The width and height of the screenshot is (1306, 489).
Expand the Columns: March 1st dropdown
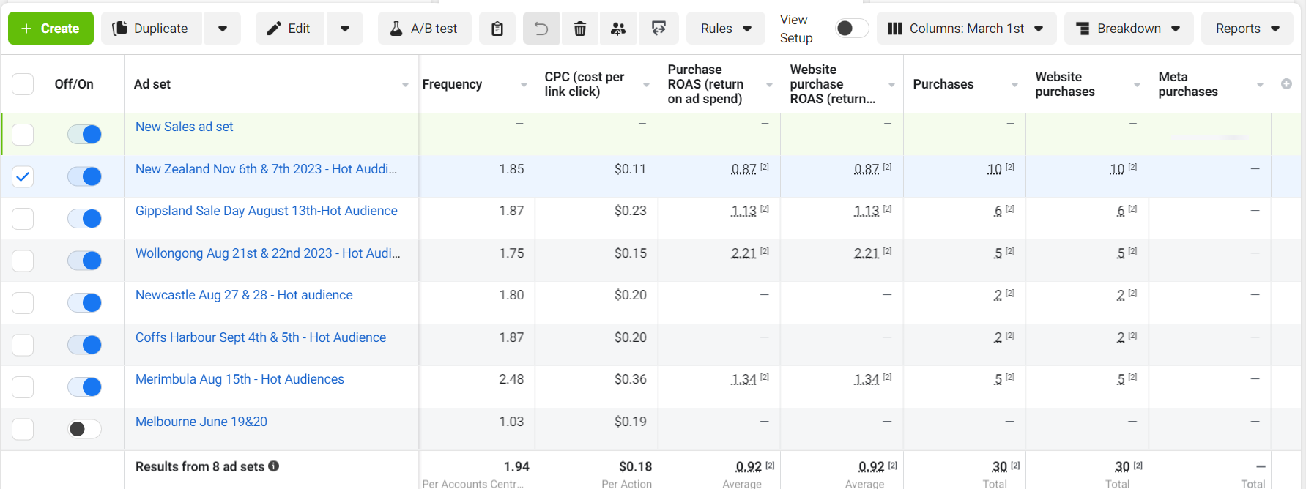pos(966,29)
